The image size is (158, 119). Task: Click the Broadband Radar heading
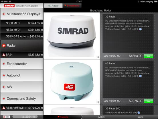(x=100, y=11)
